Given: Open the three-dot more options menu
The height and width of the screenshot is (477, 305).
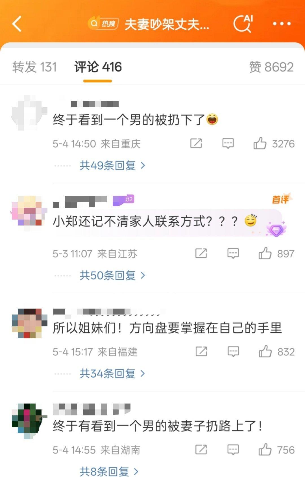Looking at the screenshot, I should (x=282, y=24).
